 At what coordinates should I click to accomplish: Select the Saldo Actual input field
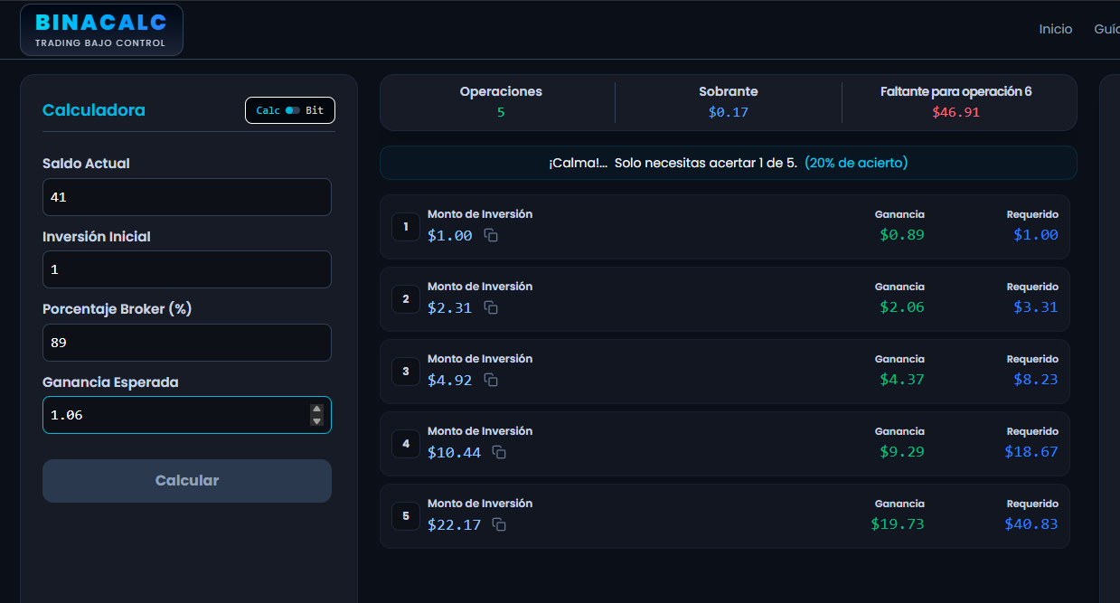tap(186, 197)
